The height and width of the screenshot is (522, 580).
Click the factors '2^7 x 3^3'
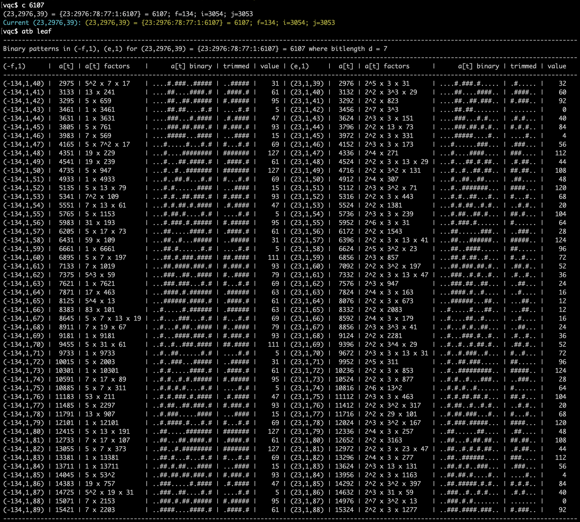(382, 110)
